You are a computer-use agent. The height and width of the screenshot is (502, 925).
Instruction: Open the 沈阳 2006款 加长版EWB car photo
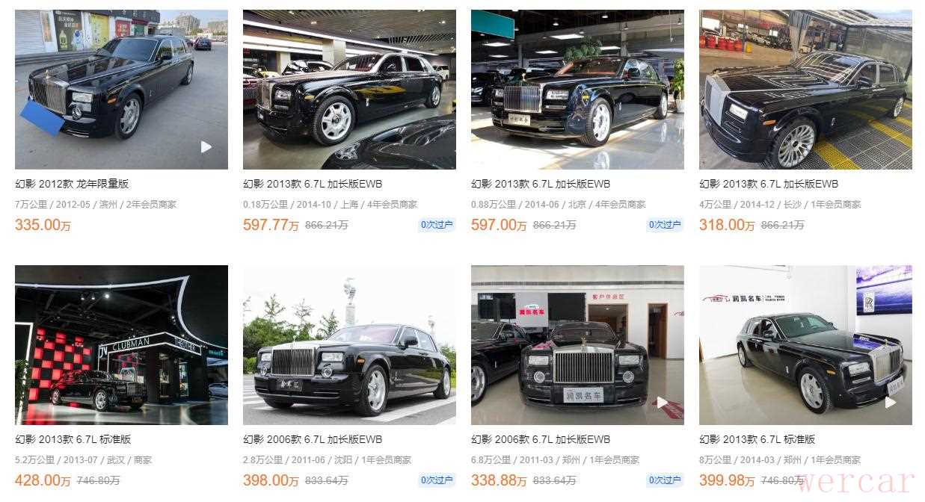pyautogui.click(x=349, y=345)
